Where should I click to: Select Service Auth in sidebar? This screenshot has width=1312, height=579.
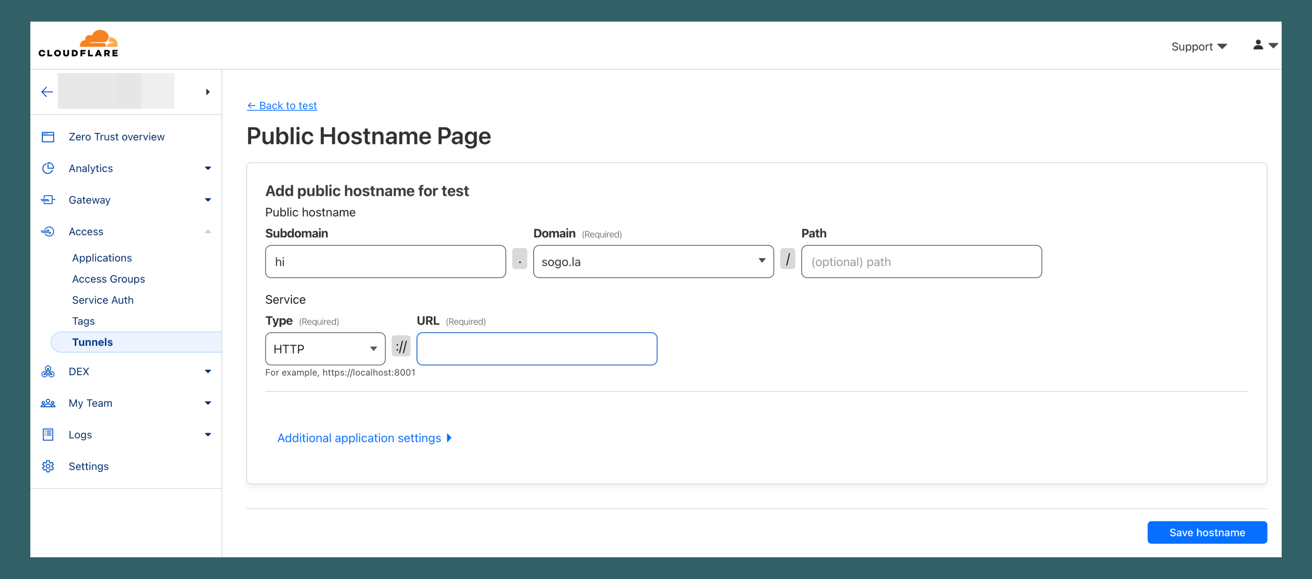point(103,300)
